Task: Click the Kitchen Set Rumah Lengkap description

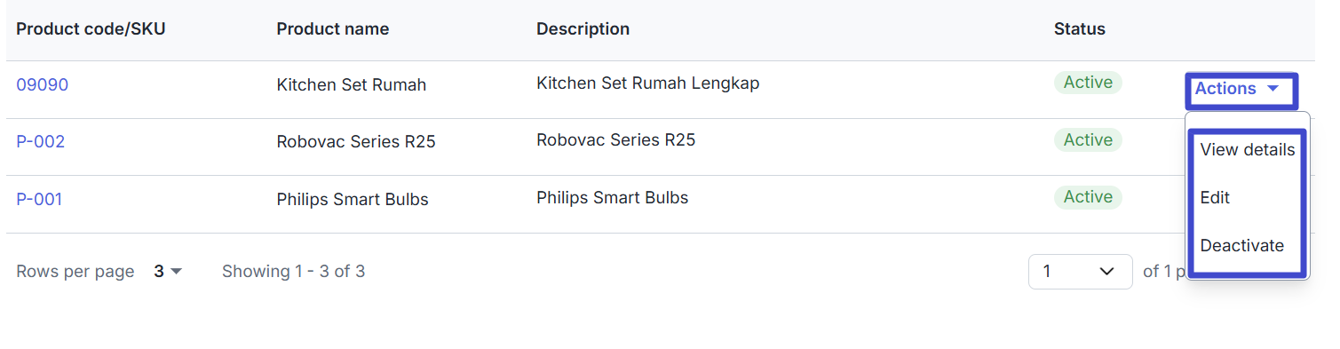Action: [648, 83]
